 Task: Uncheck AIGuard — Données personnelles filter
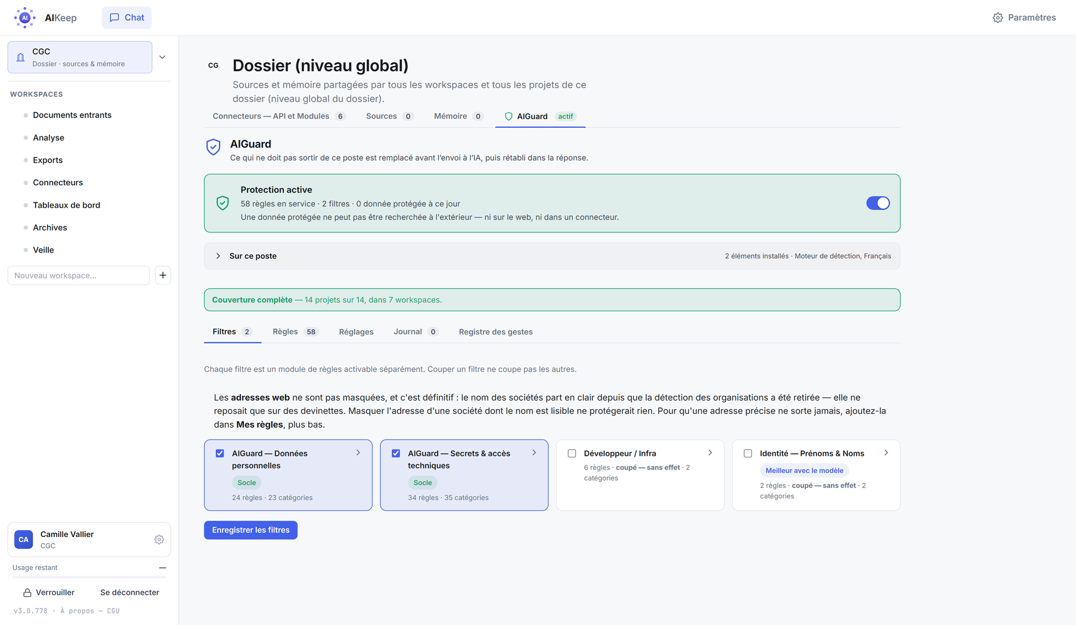coord(220,454)
